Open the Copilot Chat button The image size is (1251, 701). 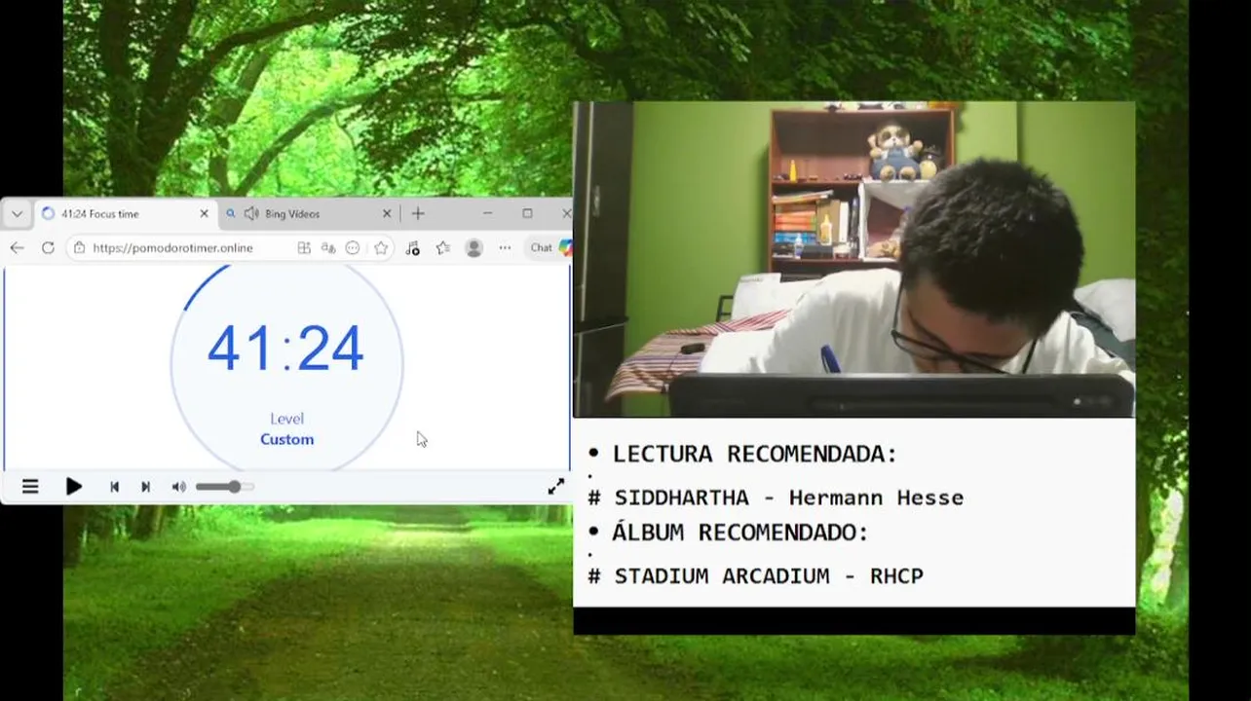[550, 248]
